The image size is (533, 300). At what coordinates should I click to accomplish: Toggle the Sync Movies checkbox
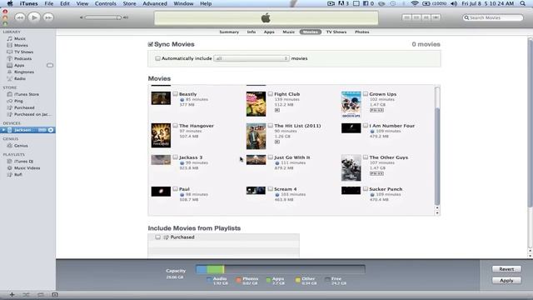click(151, 44)
